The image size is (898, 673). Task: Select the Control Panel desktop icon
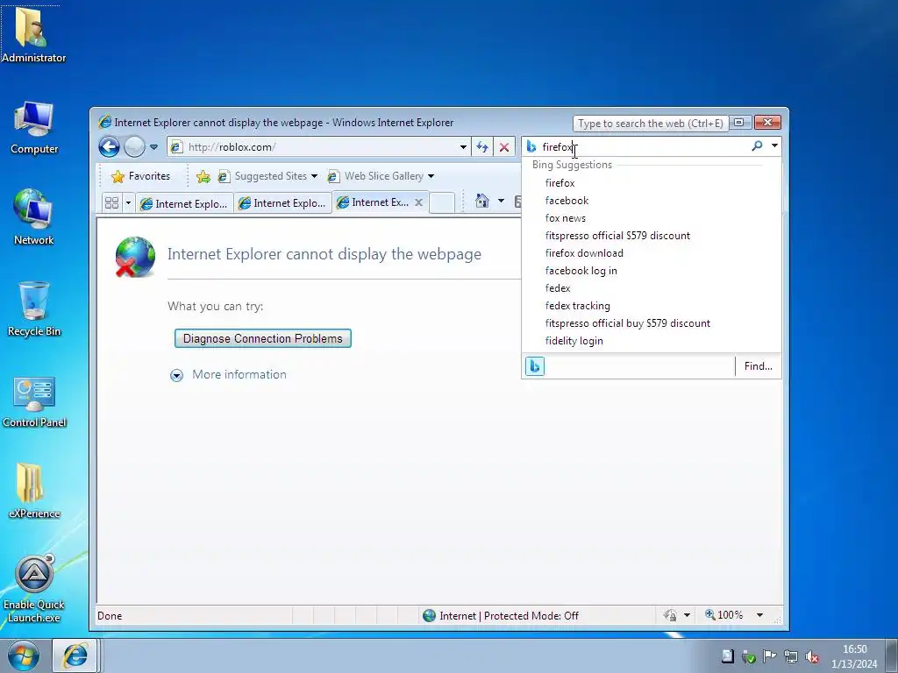[34, 401]
